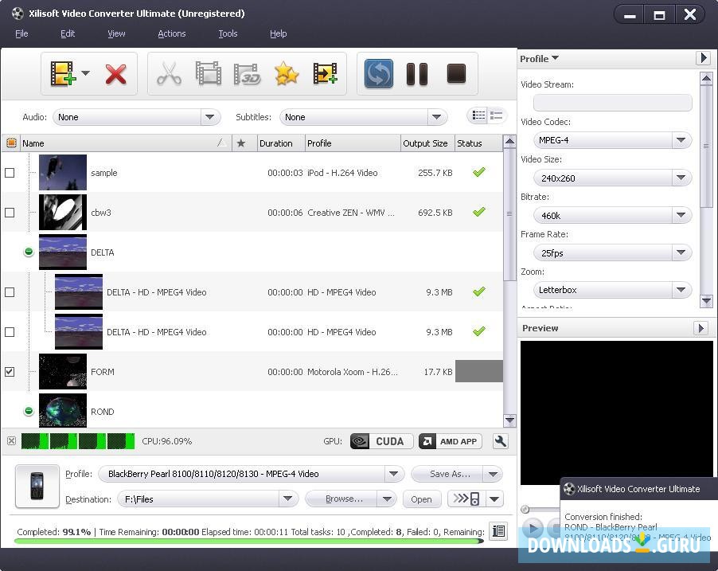Click the preview seek slider handle
Image resolution: width=718 pixels, height=571 pixels.
[x=525, y=509]
